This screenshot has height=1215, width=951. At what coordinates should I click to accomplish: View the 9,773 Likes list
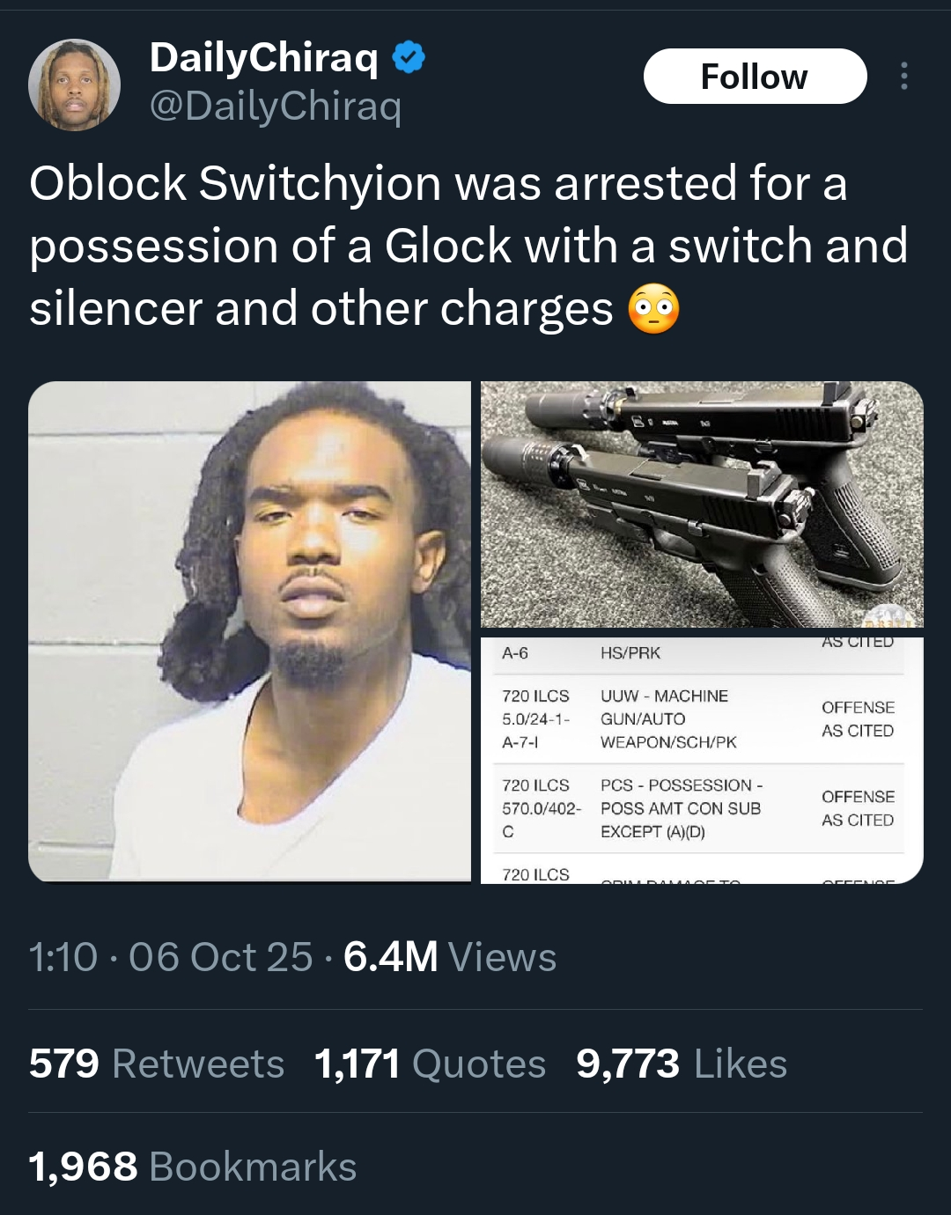click(682, 1064)
